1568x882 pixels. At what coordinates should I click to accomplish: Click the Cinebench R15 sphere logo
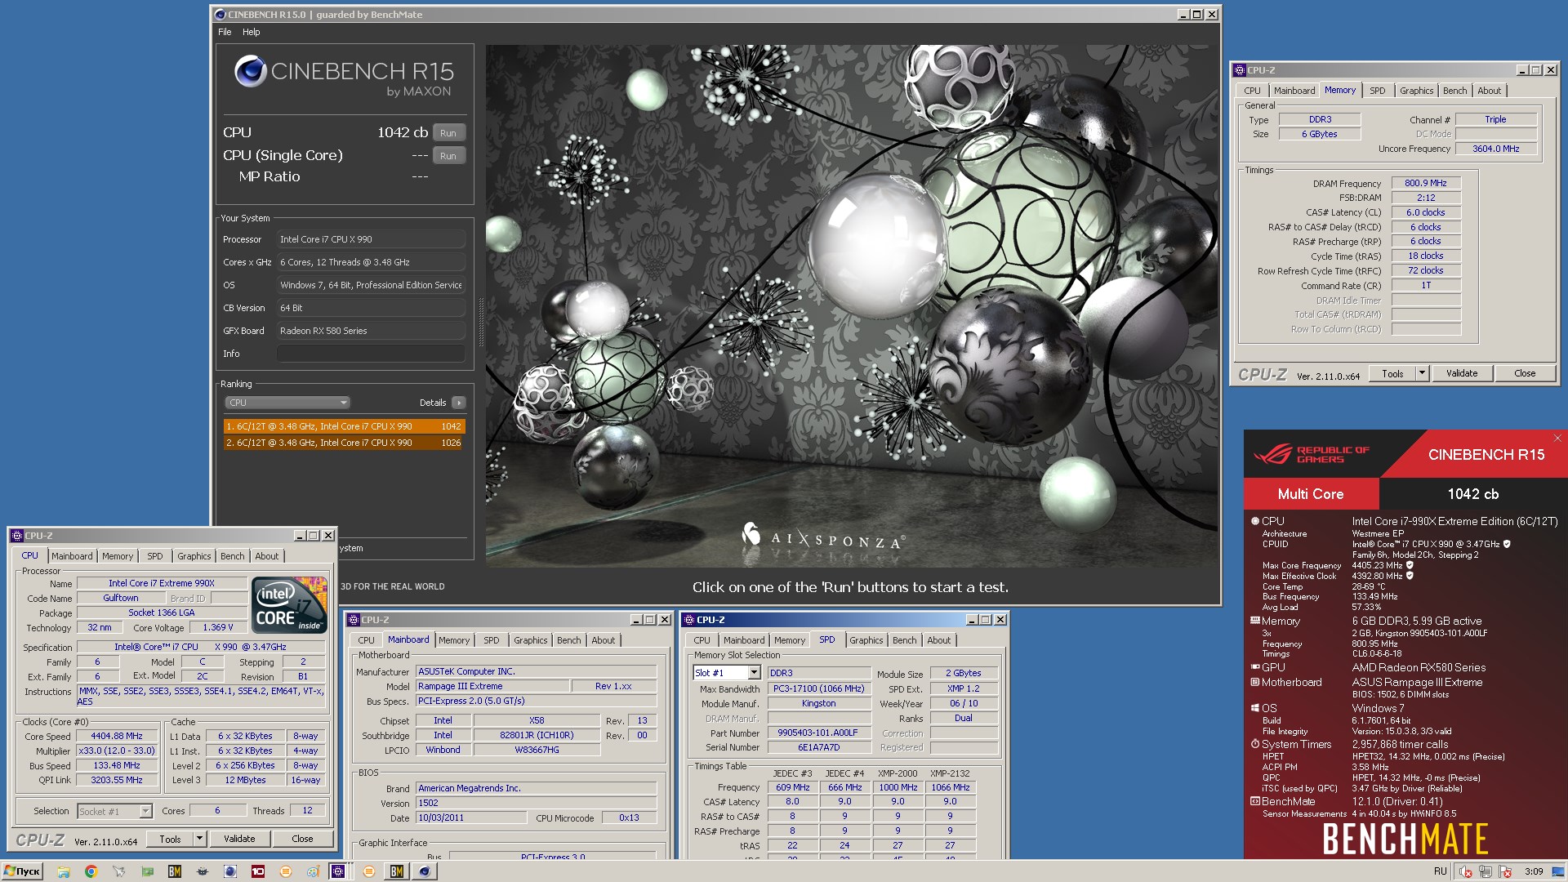[x=250, y=71]
